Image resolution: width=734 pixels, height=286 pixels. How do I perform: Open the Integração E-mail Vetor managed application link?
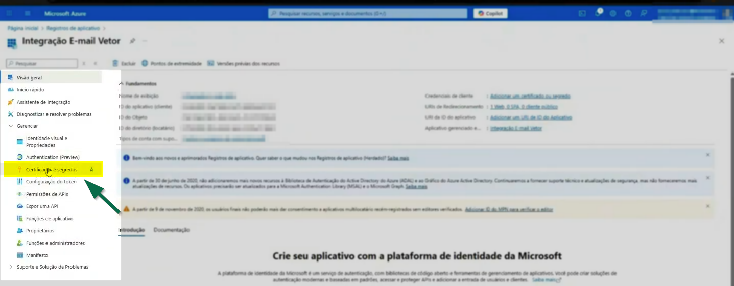click(x=516, y=128)
